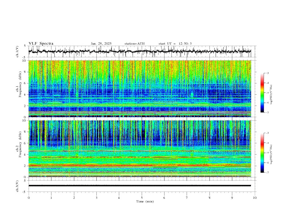
Task: Click the ch.3 voltage waveform trace
Action: tap(140, 186)
